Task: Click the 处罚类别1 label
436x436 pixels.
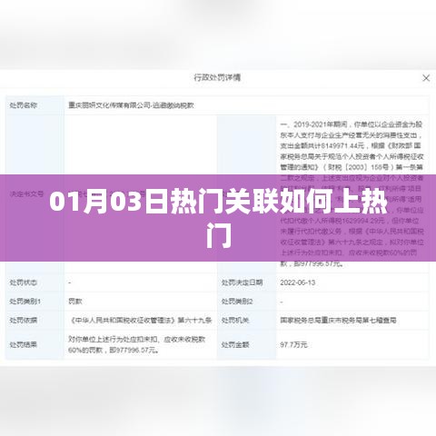Action: (25, 302)
